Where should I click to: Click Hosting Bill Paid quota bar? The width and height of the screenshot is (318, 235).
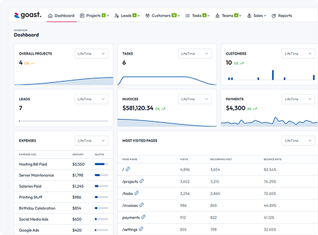(101, 164)
